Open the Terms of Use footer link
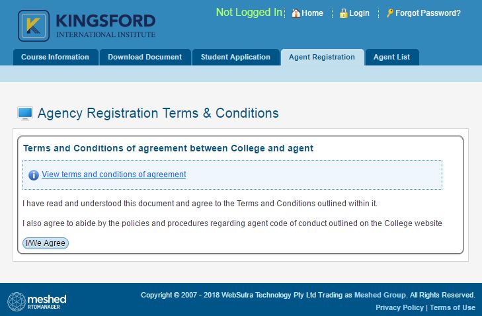 [452, 307]
